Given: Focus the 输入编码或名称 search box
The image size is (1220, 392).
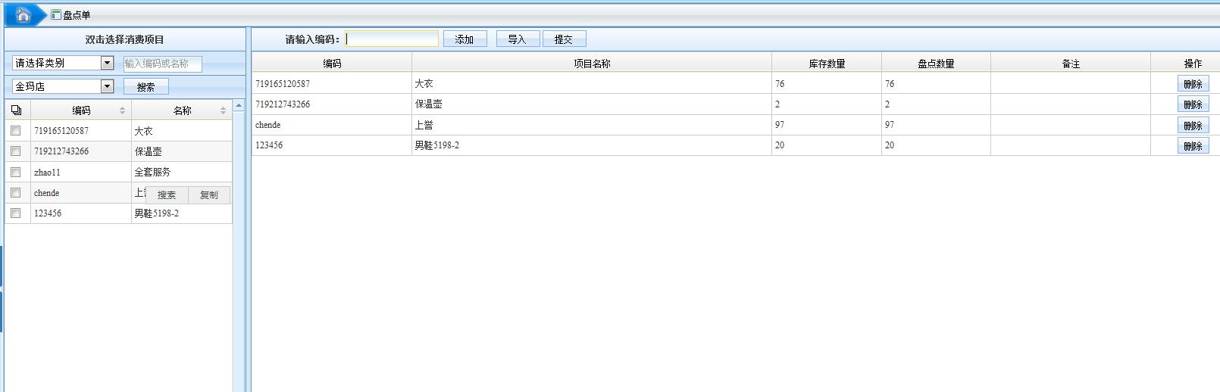Looking at the screenshot, I should [x=162, y=64].
